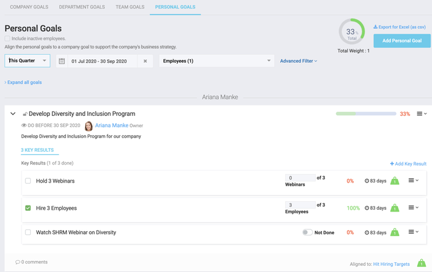Click Ariana Manke's avatar photo
This screenshot has height=272, width=432.
(x=89, y=125)
